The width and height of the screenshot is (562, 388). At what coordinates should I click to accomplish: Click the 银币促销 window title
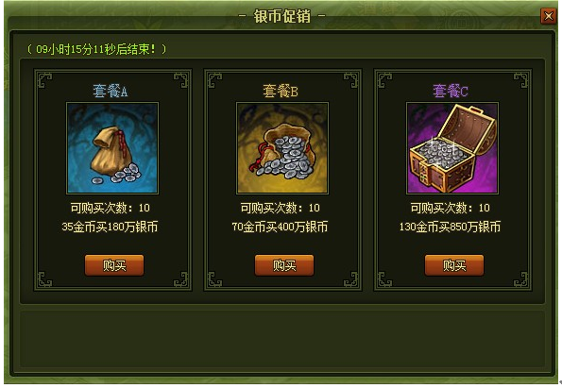[x=282, y=16]
